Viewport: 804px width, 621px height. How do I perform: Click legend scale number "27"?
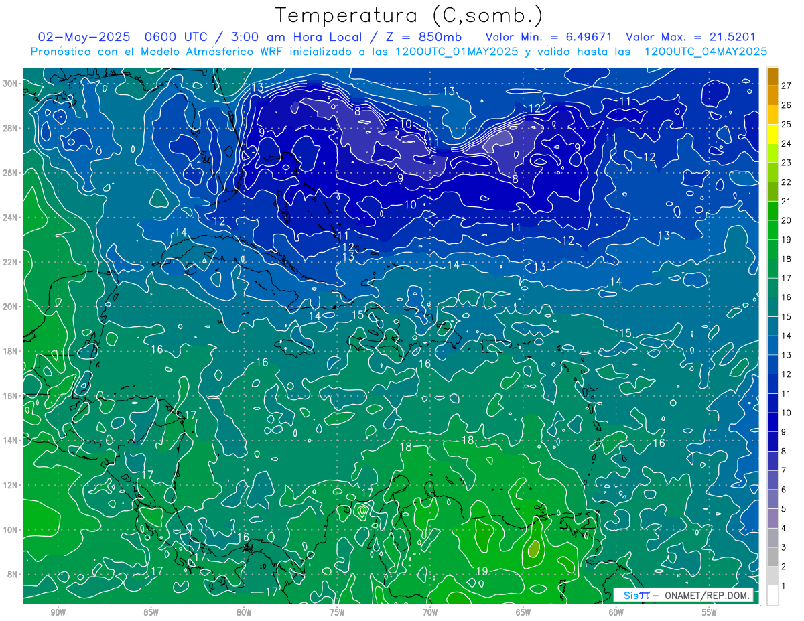point(787,86)
